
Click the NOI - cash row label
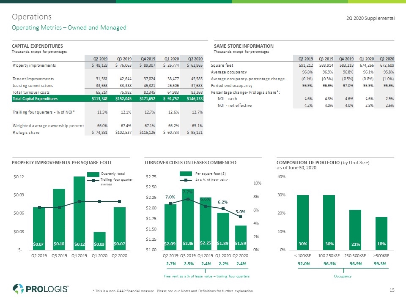pyautogui.click(x=228, y=99)
